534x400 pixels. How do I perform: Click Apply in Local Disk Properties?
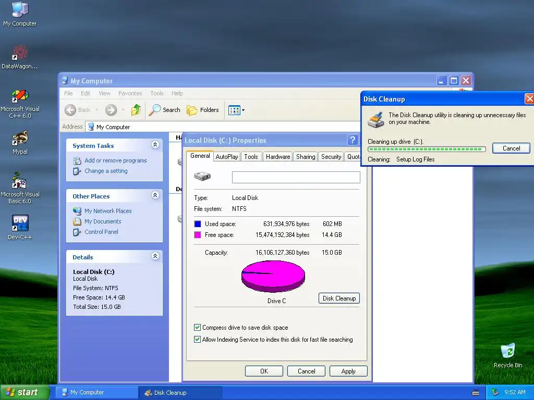pyautogui.click(x=348, y=371)
